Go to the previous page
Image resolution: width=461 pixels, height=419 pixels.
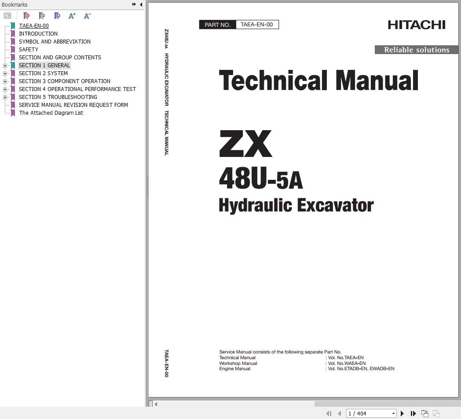coord(340,413)
